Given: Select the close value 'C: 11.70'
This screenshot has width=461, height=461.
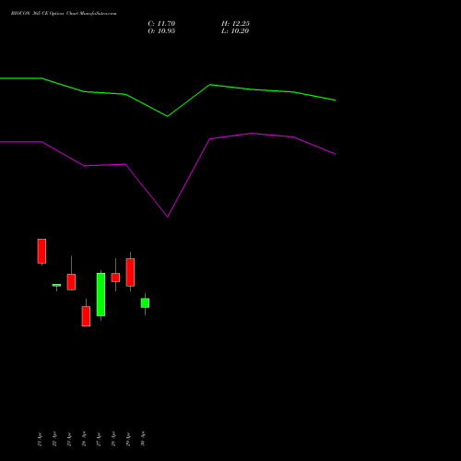Looking at the screenshot, I should pyautogui.click(x=161, y=24).
